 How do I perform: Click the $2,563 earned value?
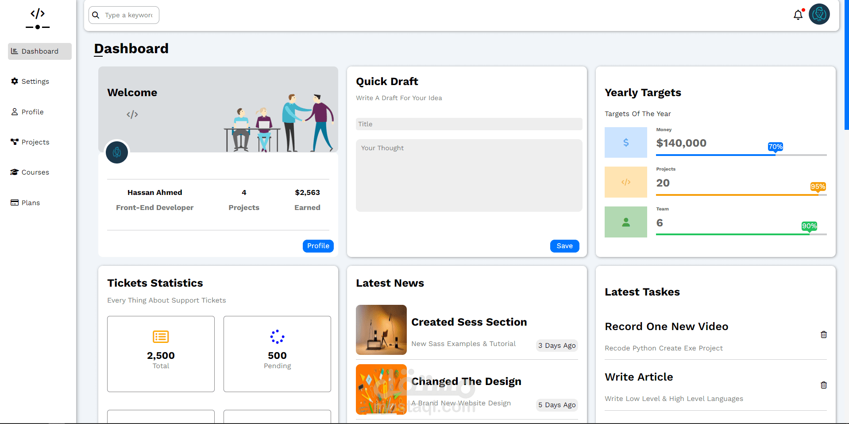(x=308, y=192)
